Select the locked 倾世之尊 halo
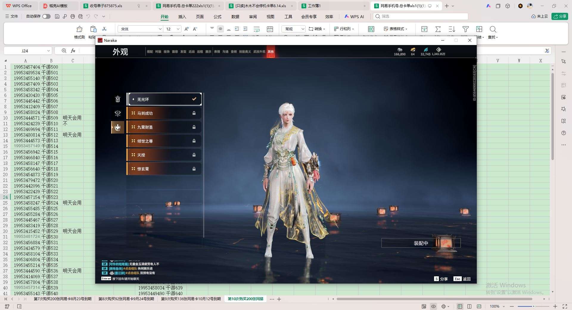The width and height of the screenshot is (572, 310). (x=164, y=141)
